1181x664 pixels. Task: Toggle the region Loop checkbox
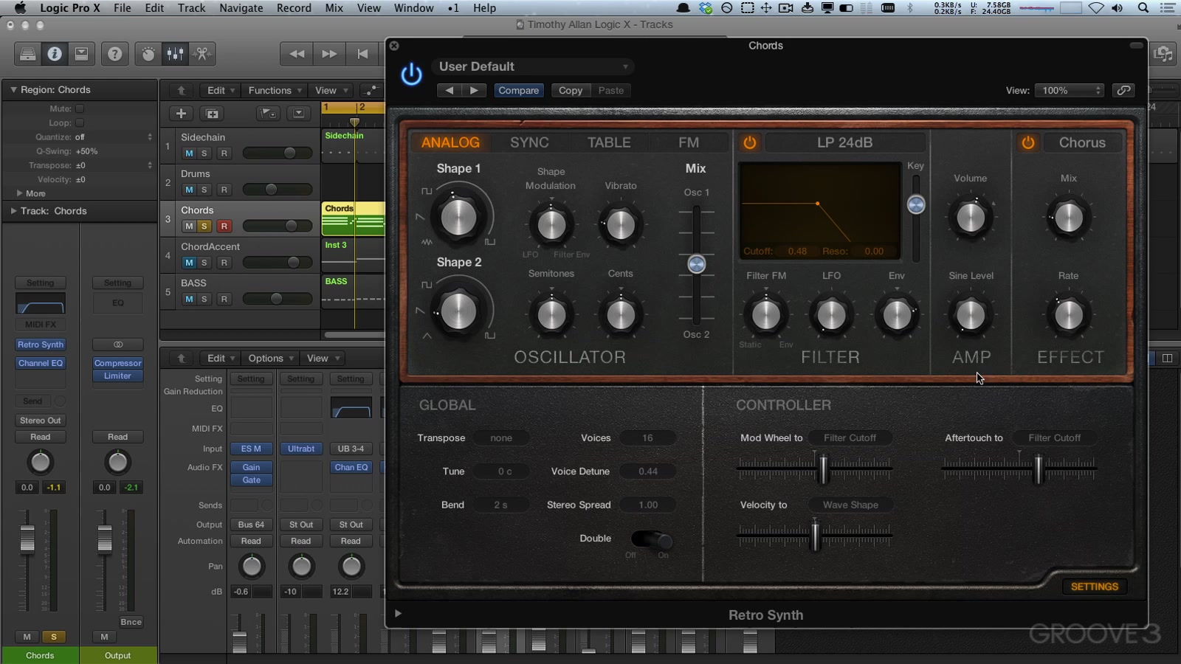[x=80, y=122]
